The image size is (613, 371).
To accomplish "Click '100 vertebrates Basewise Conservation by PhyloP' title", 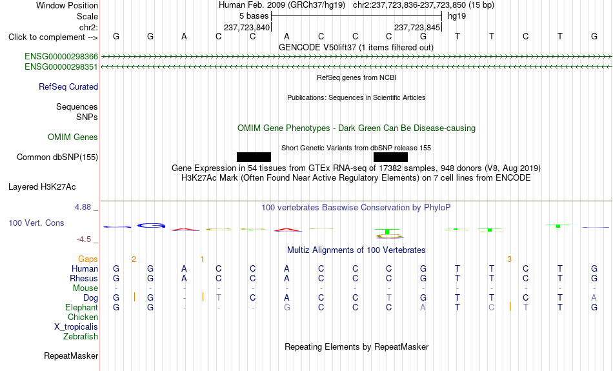I will click(x=356, y=208).
